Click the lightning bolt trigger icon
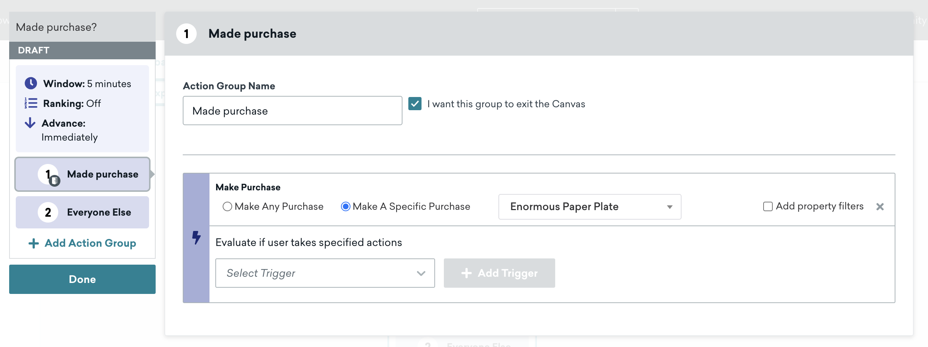The height and width of the screenshot is (347, 928). [x=196, y=238]
